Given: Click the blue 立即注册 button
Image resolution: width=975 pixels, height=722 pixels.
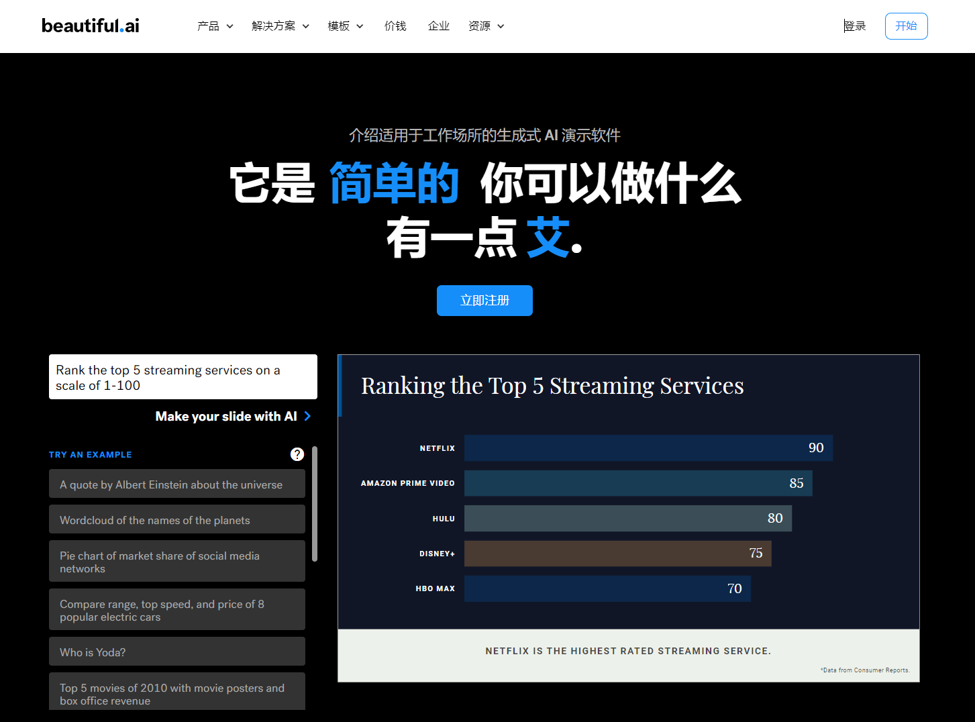Looking at the screenshot, I should click(x=484, y=301).
